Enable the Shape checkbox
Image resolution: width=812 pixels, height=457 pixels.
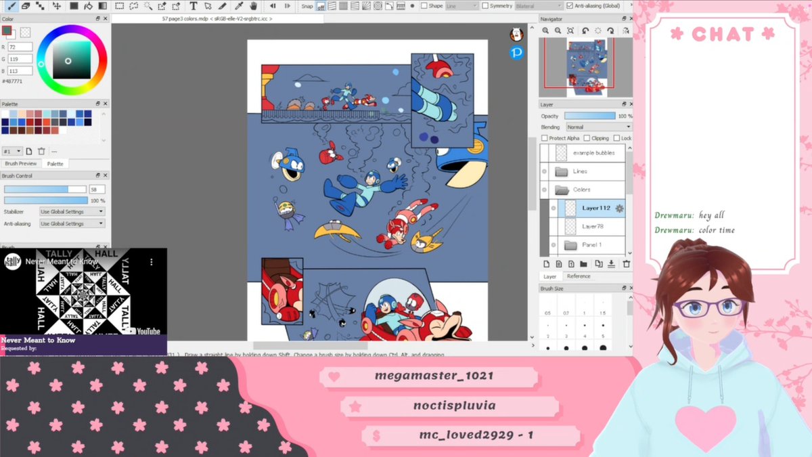(x=424, y=6)
